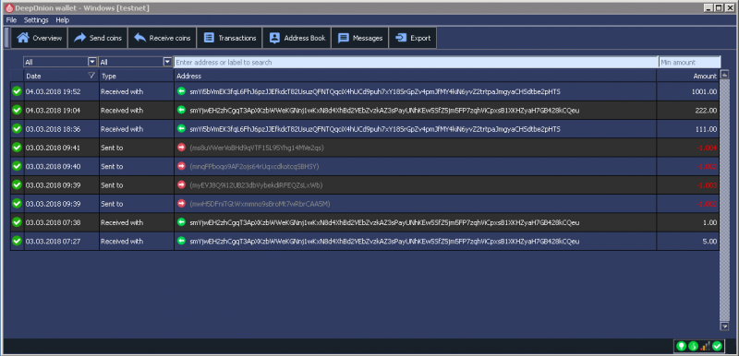This screenshot has width=739, height=356.
Task: Click red sent arrow on -1.003 row
Action: click(x=181, y=184)
